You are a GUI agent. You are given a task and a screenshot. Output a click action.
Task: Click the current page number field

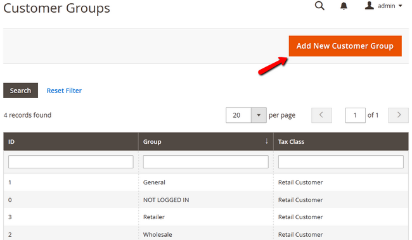point(355,115)
